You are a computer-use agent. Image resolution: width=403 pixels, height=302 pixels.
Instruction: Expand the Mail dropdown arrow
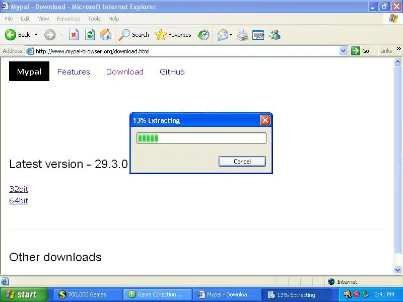pos(231,35)
